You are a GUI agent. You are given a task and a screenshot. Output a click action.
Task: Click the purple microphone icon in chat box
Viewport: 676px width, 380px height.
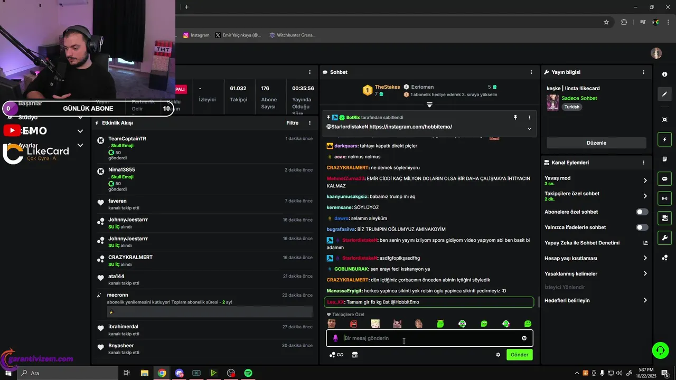(335, 338)
